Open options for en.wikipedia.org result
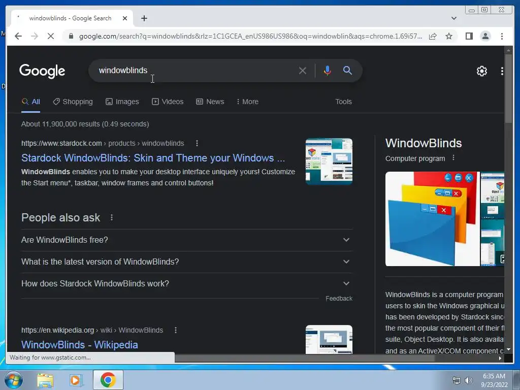 (176, 330)
